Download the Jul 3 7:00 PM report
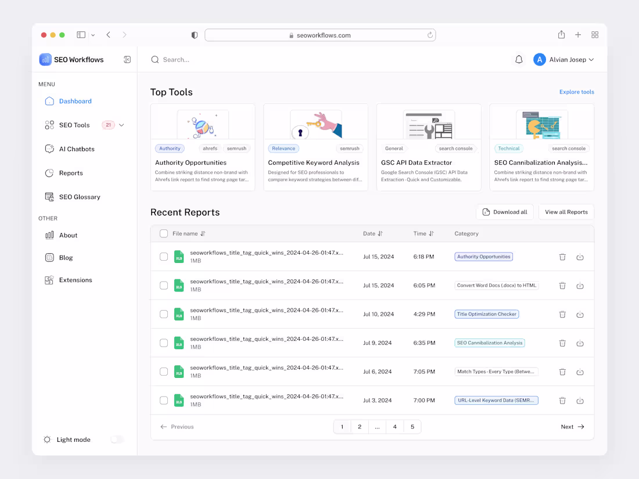 580,401
